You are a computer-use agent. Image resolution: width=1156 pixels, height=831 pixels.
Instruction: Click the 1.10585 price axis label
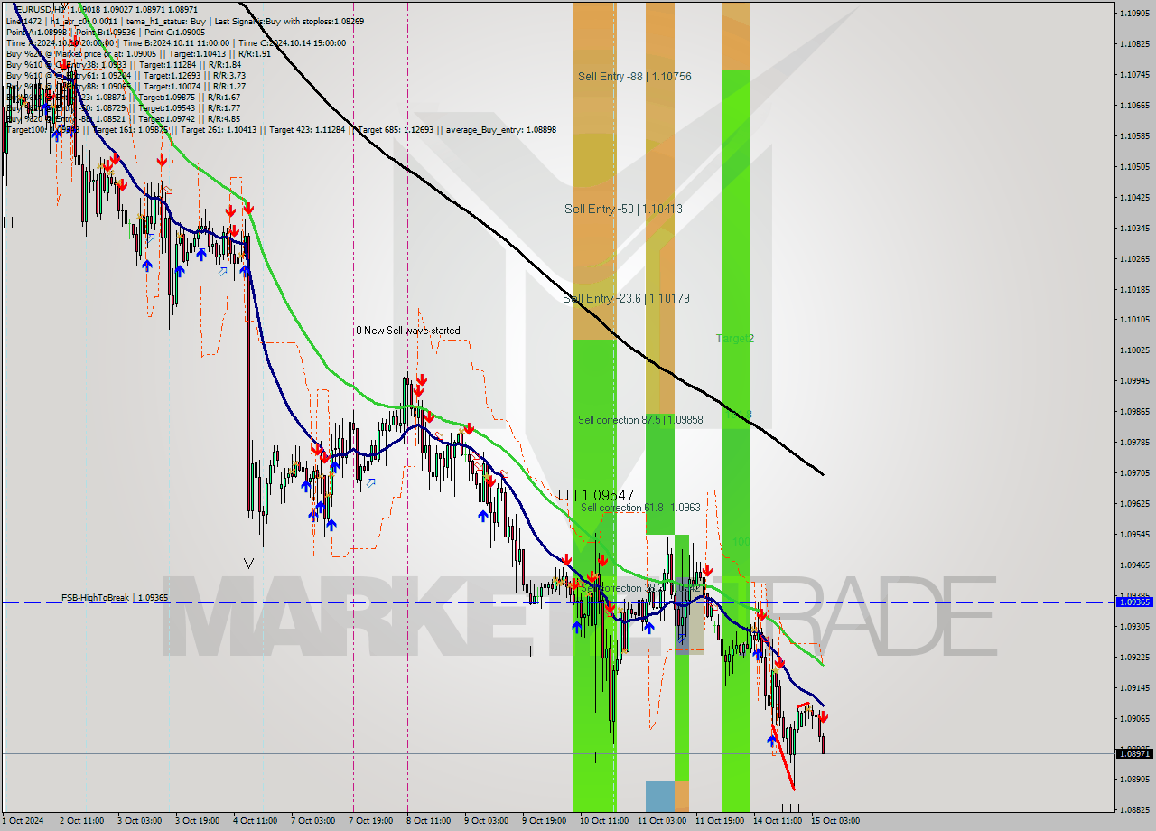click(1134, 135)
